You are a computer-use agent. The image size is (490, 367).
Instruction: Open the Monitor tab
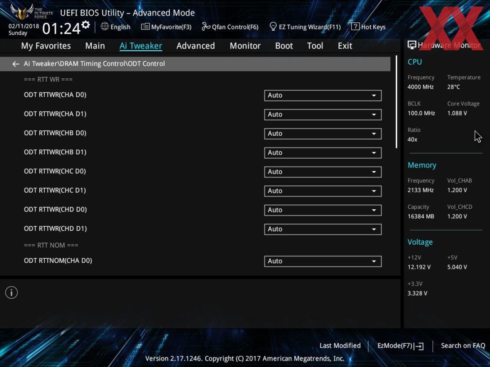[x=245, y=46]
